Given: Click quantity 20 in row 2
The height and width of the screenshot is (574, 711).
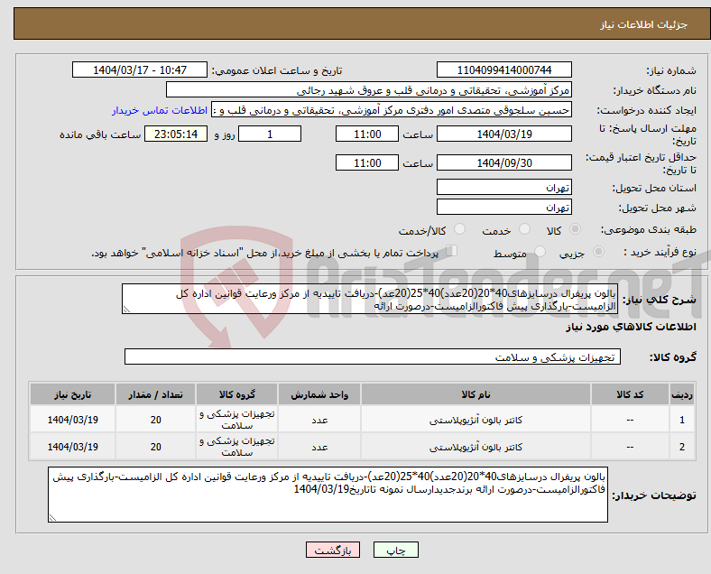Looking at the screenshot, I should 155,447.
